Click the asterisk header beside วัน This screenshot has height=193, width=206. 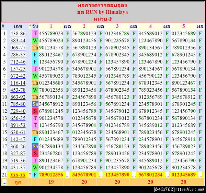tap(30, 26)
